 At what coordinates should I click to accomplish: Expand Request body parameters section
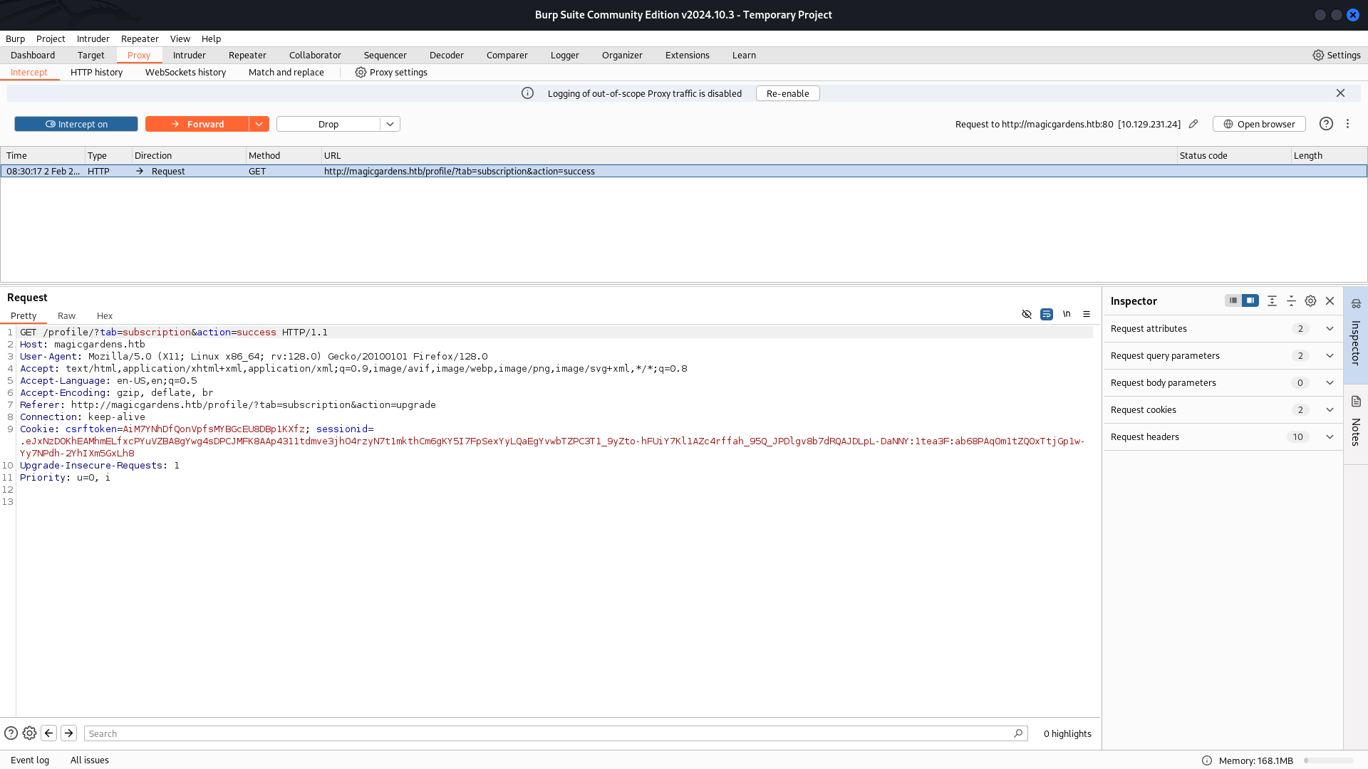tap(1223, 382)
